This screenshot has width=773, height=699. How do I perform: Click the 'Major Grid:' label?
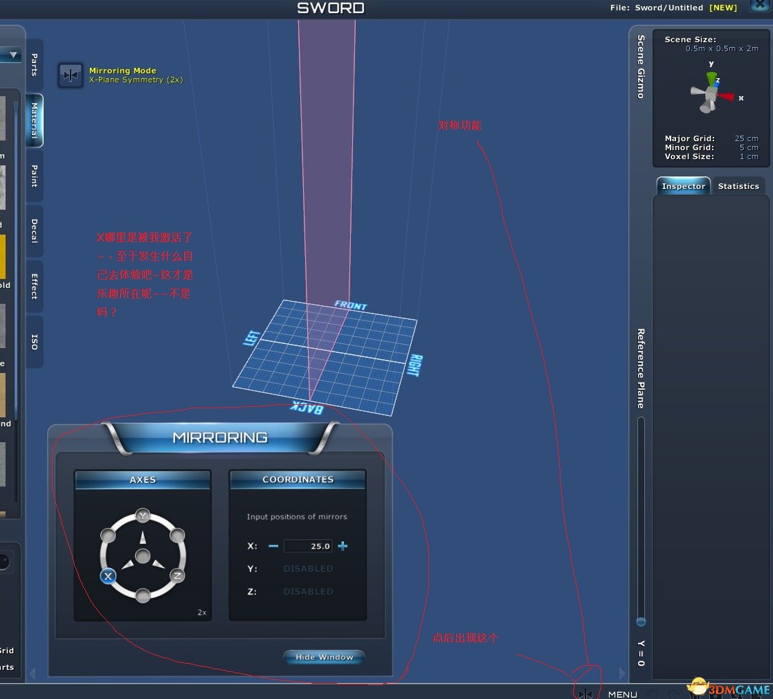point(690,138)
